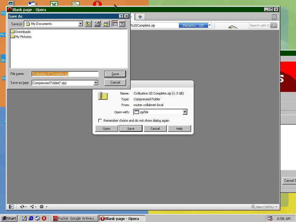
Task: Click the zip folder icon in download dialog
Action: tap(103, 96)
